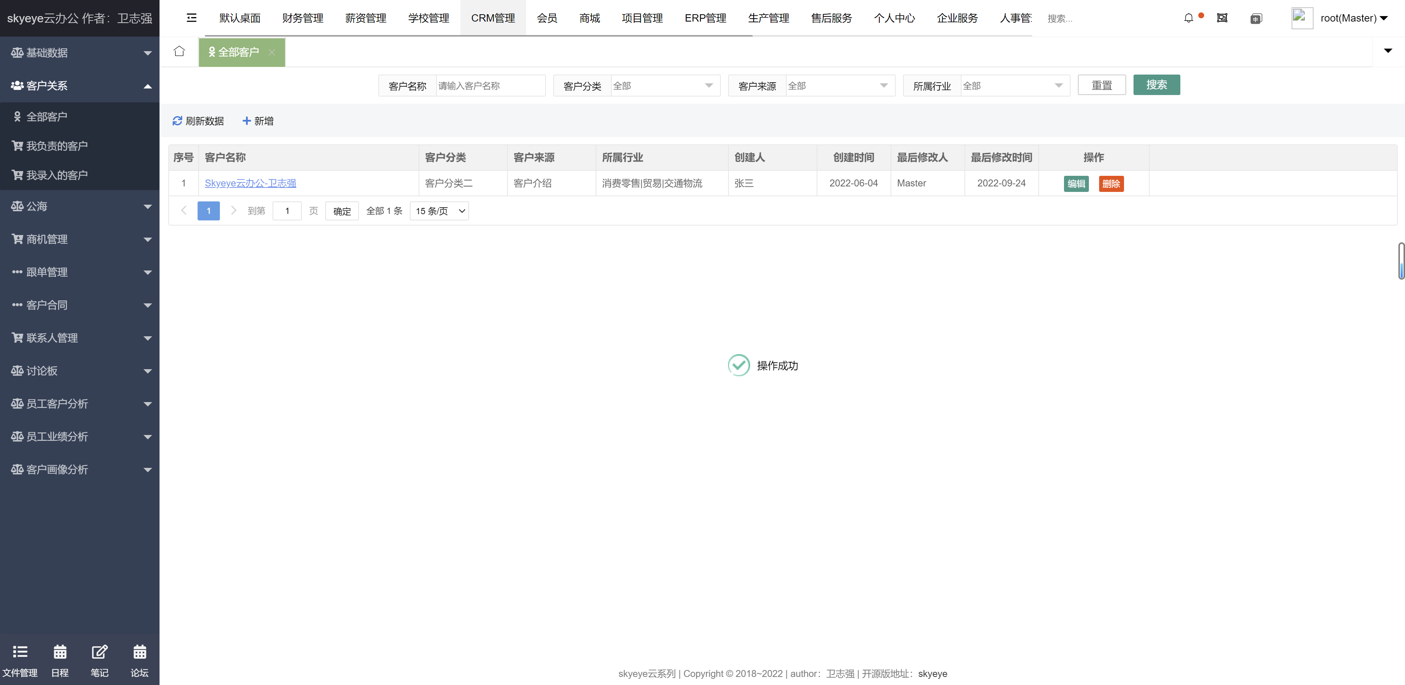The height and width of the screenshot is (685, 1405).
Task: Go to home tab icon
Action: click(x=179, y=51)
